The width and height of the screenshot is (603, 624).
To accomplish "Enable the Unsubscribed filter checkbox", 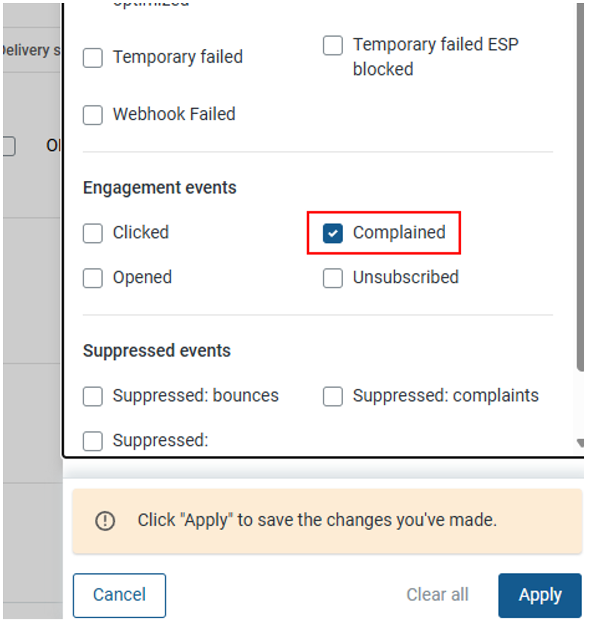I will pos(333,278).
